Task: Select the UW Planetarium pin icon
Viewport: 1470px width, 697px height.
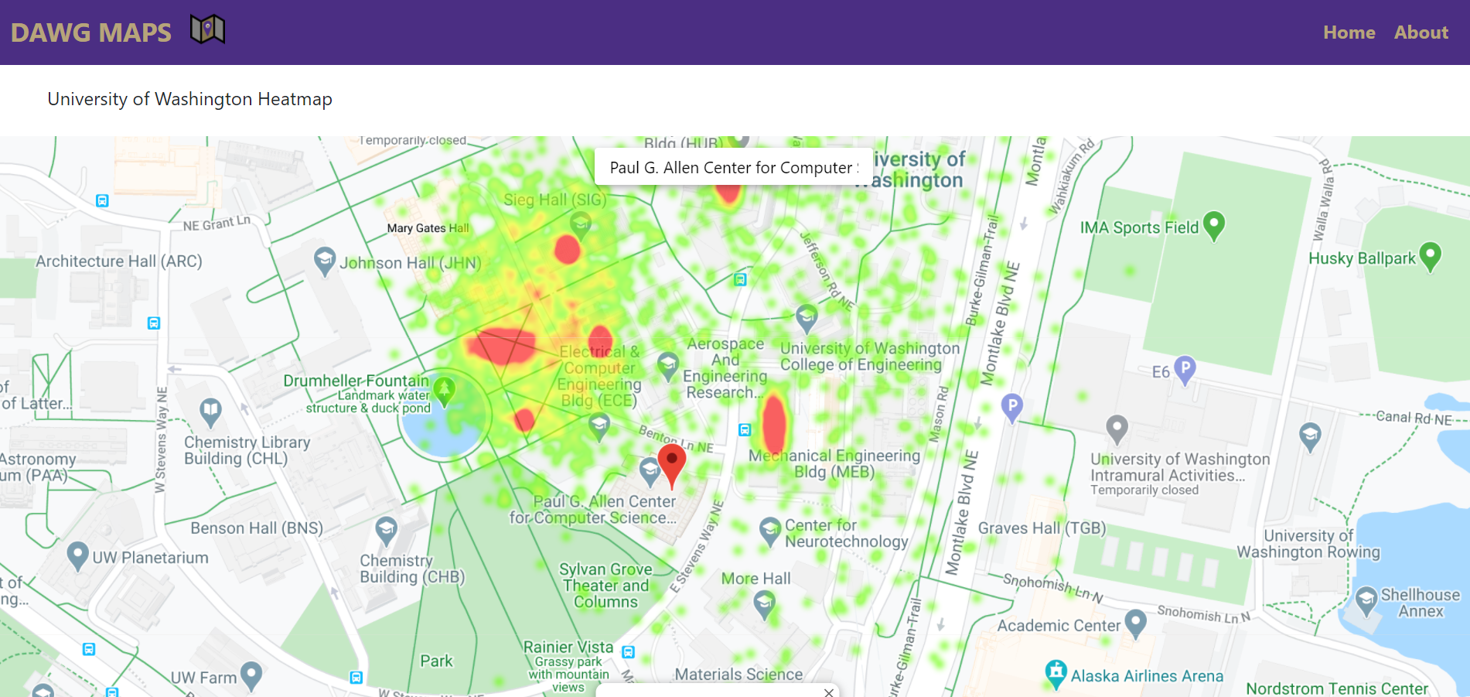Action: 77,556
